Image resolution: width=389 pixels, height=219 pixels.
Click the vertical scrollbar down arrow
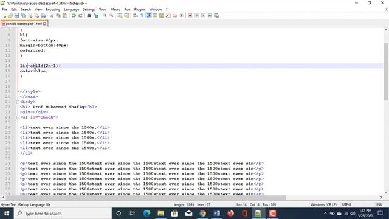point(386,192)
